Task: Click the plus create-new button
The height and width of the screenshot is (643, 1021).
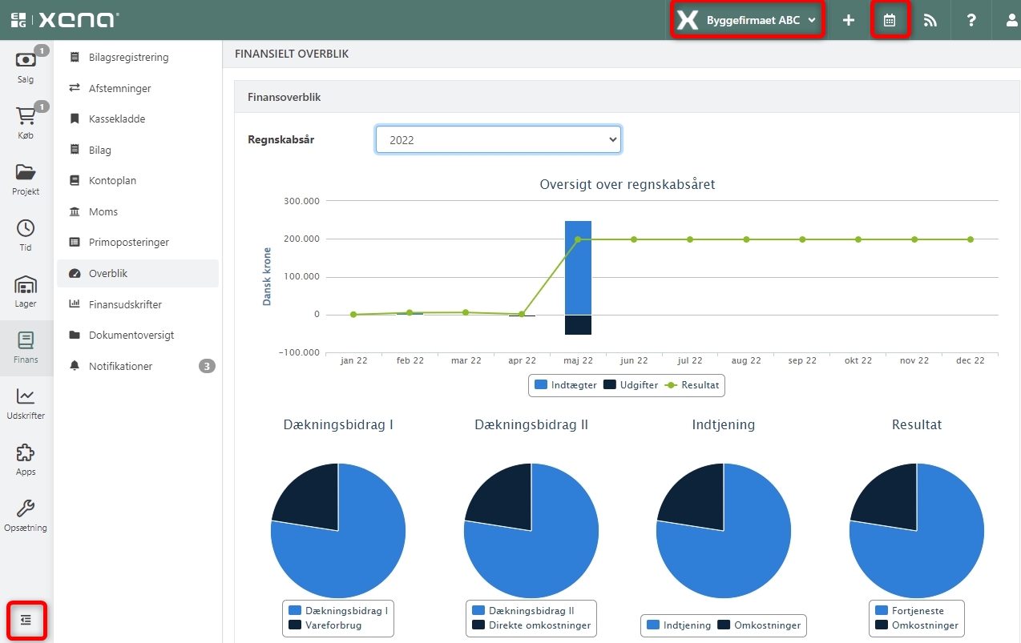Action: coord(849,21)
